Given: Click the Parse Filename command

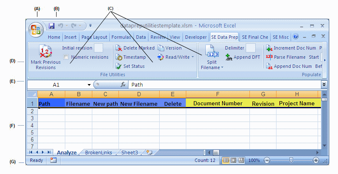Looking at the screenshot, I should pyautogui.click(x=286, y=57).
